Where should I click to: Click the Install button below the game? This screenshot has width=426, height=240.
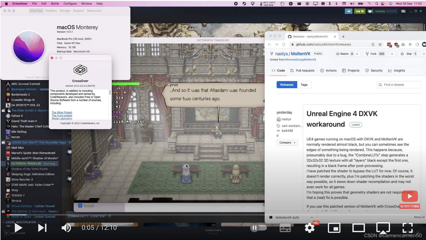(86, 206)
